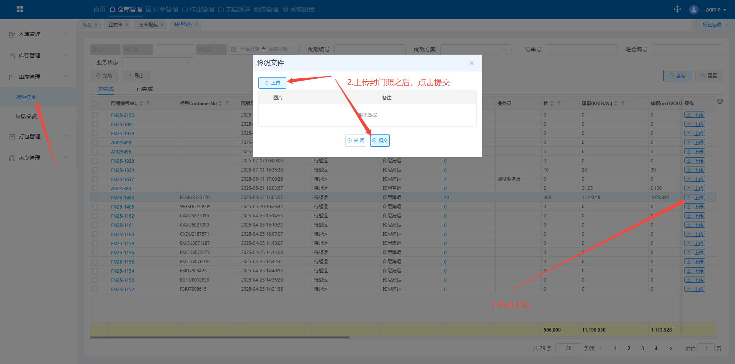Image resolution: width=735 pixels, height=364 pixels.
Task: Open the 20 条/页 page size selector
Action: (x=568, y=348)
